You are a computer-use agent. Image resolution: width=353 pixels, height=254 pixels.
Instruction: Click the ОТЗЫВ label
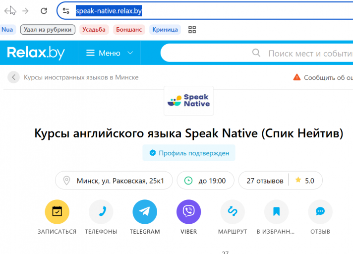[320, 232]
